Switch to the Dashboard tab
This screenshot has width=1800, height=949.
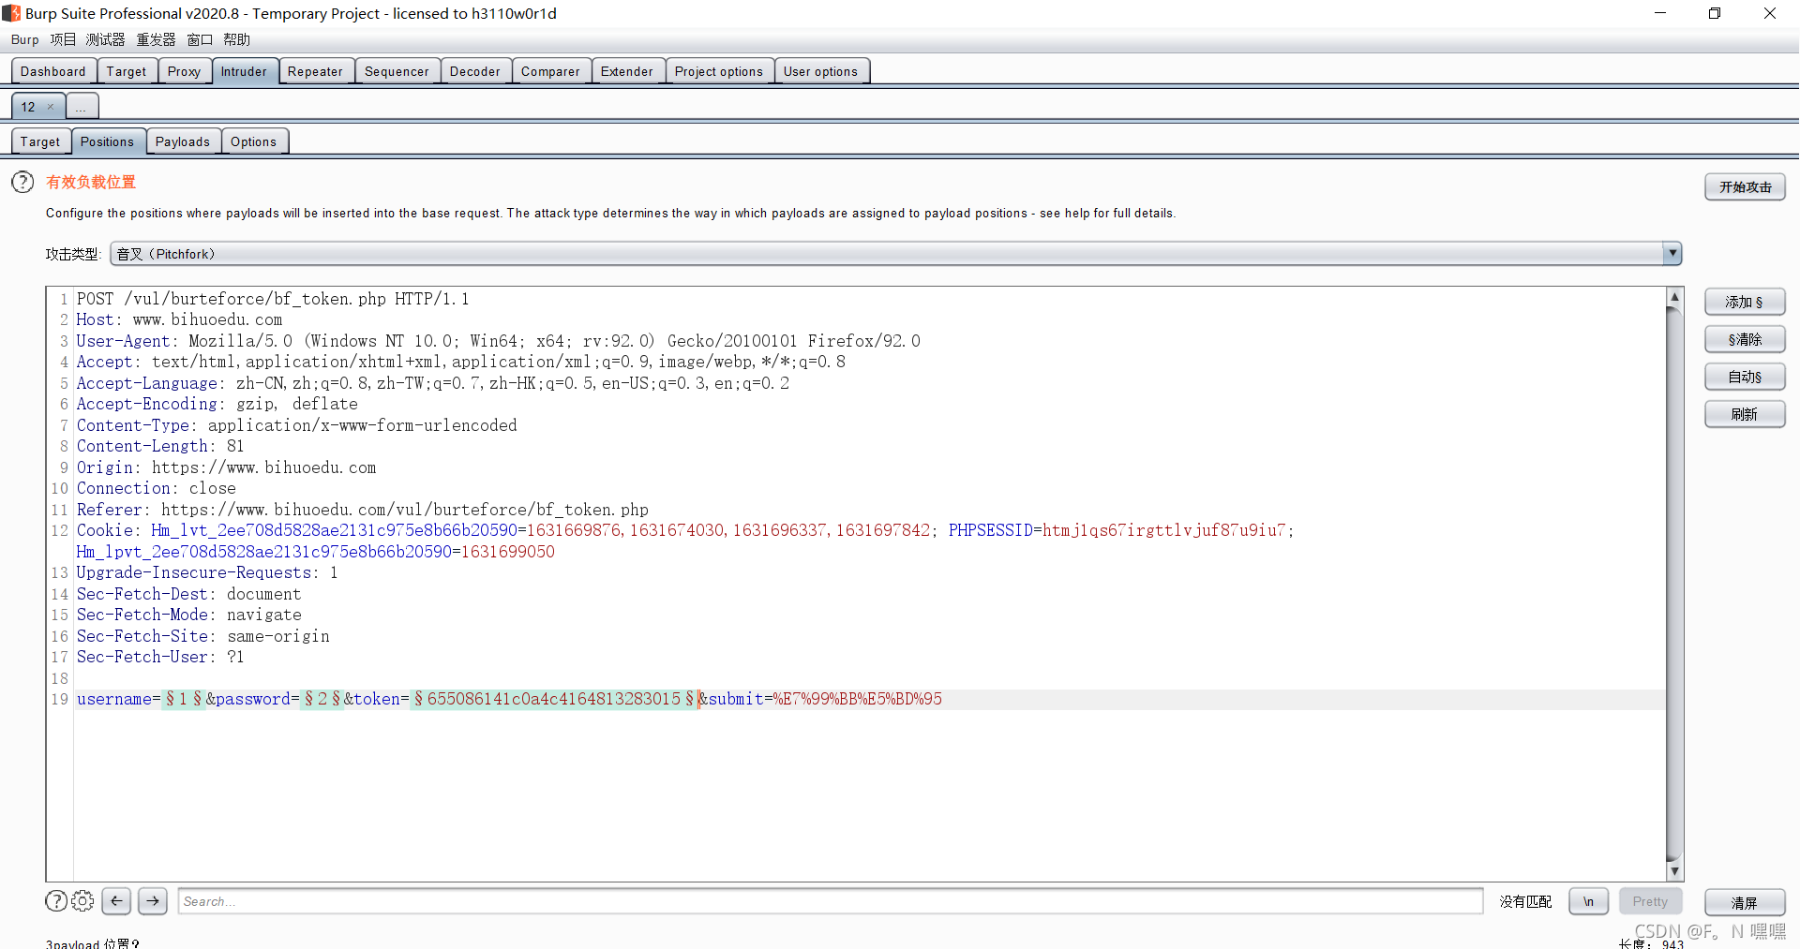pos(53,71)
